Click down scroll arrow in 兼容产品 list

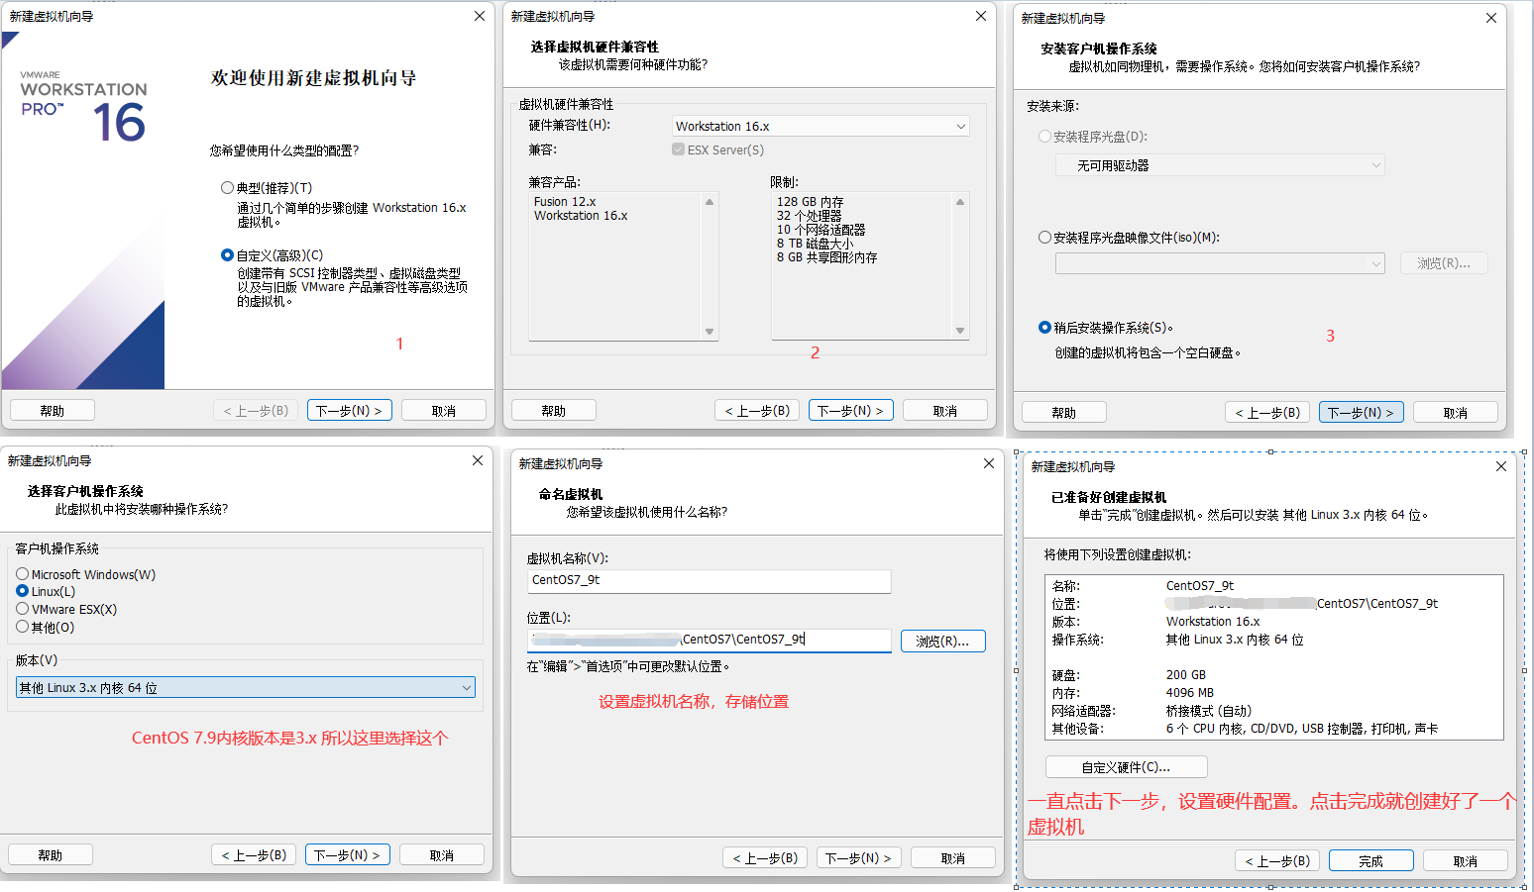point(710,332)
